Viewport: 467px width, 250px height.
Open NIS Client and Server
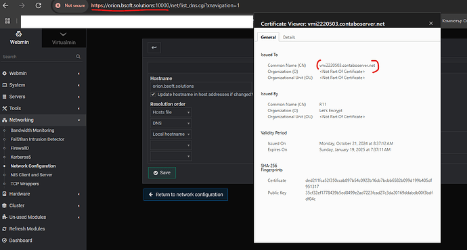(x=31, y=175)
